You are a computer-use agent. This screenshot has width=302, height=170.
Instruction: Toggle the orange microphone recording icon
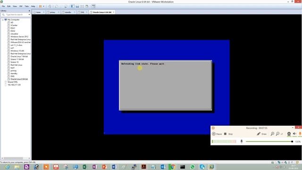coord(300,134)
